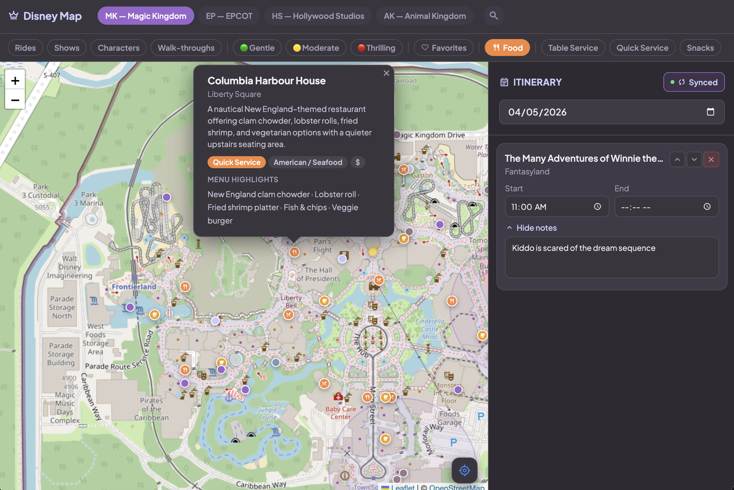Collapse notes with Hide notes

532,228
